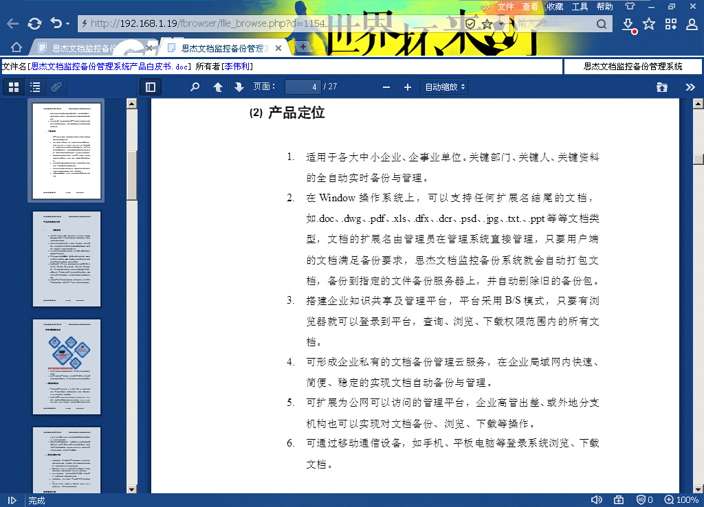Viewport: 704px width, 507px height.
Task: Show page thumbnails view in sidebar
Action: click(x=14, y=87)
